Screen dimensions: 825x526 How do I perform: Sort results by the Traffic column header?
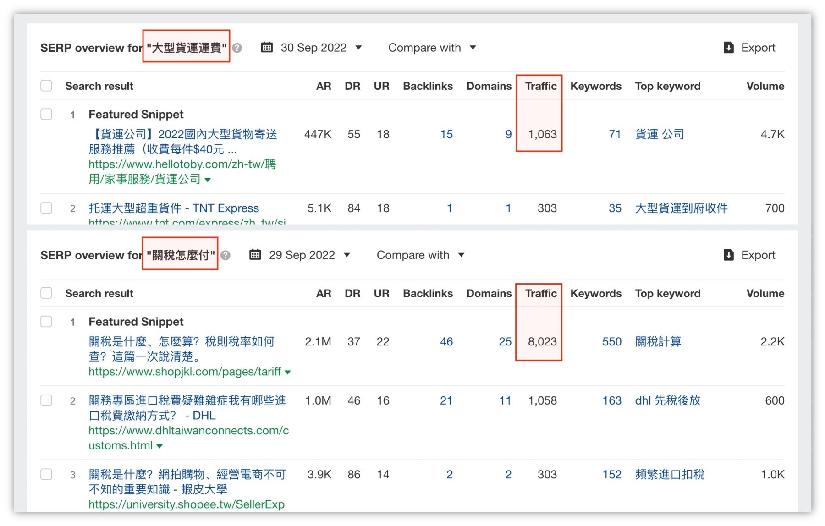tap(541, 86)
